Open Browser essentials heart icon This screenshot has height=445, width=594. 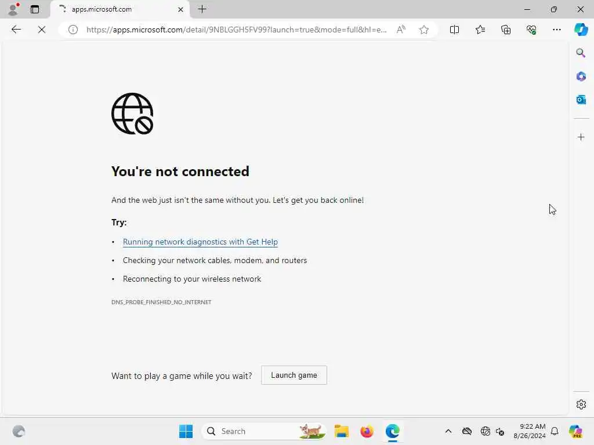(531, 30)
